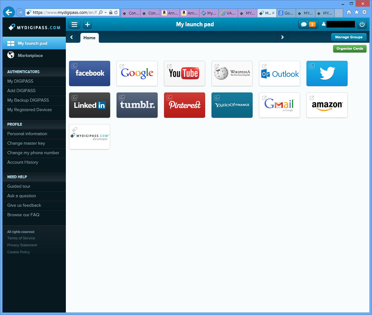Image resolution: width=372 pixels, height=315 pixels.
Task: Click external-link icon on LinkedIn card
Action: tap(74, 98)
